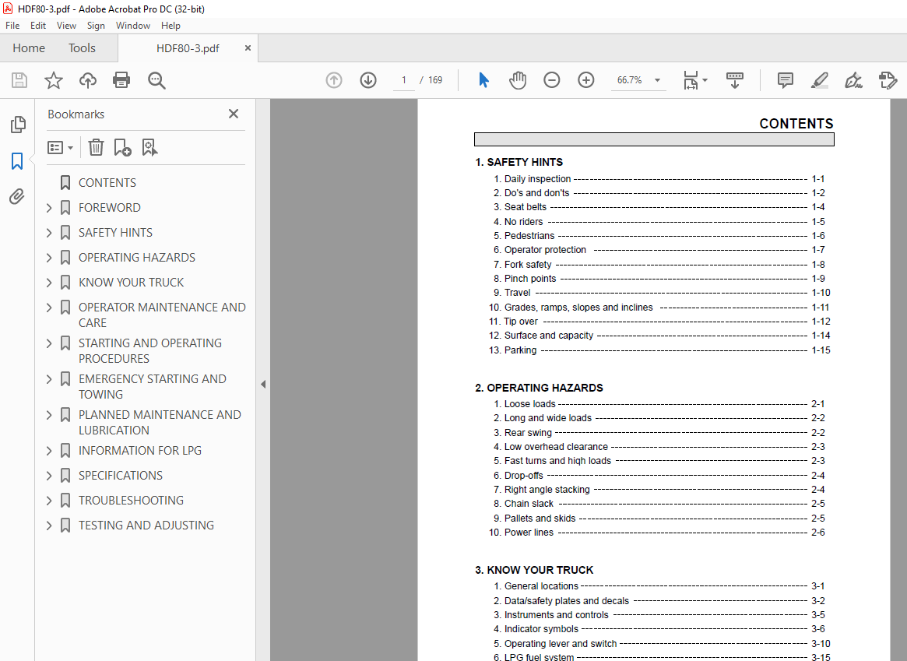
Task: Click 'Chain slack' contents entry
Action: [529, 504]
